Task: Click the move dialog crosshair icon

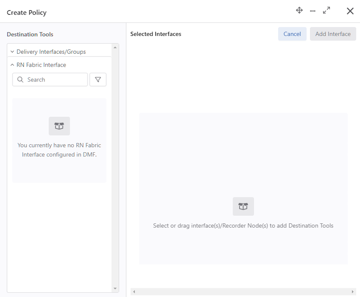Action: coord(299,10)
